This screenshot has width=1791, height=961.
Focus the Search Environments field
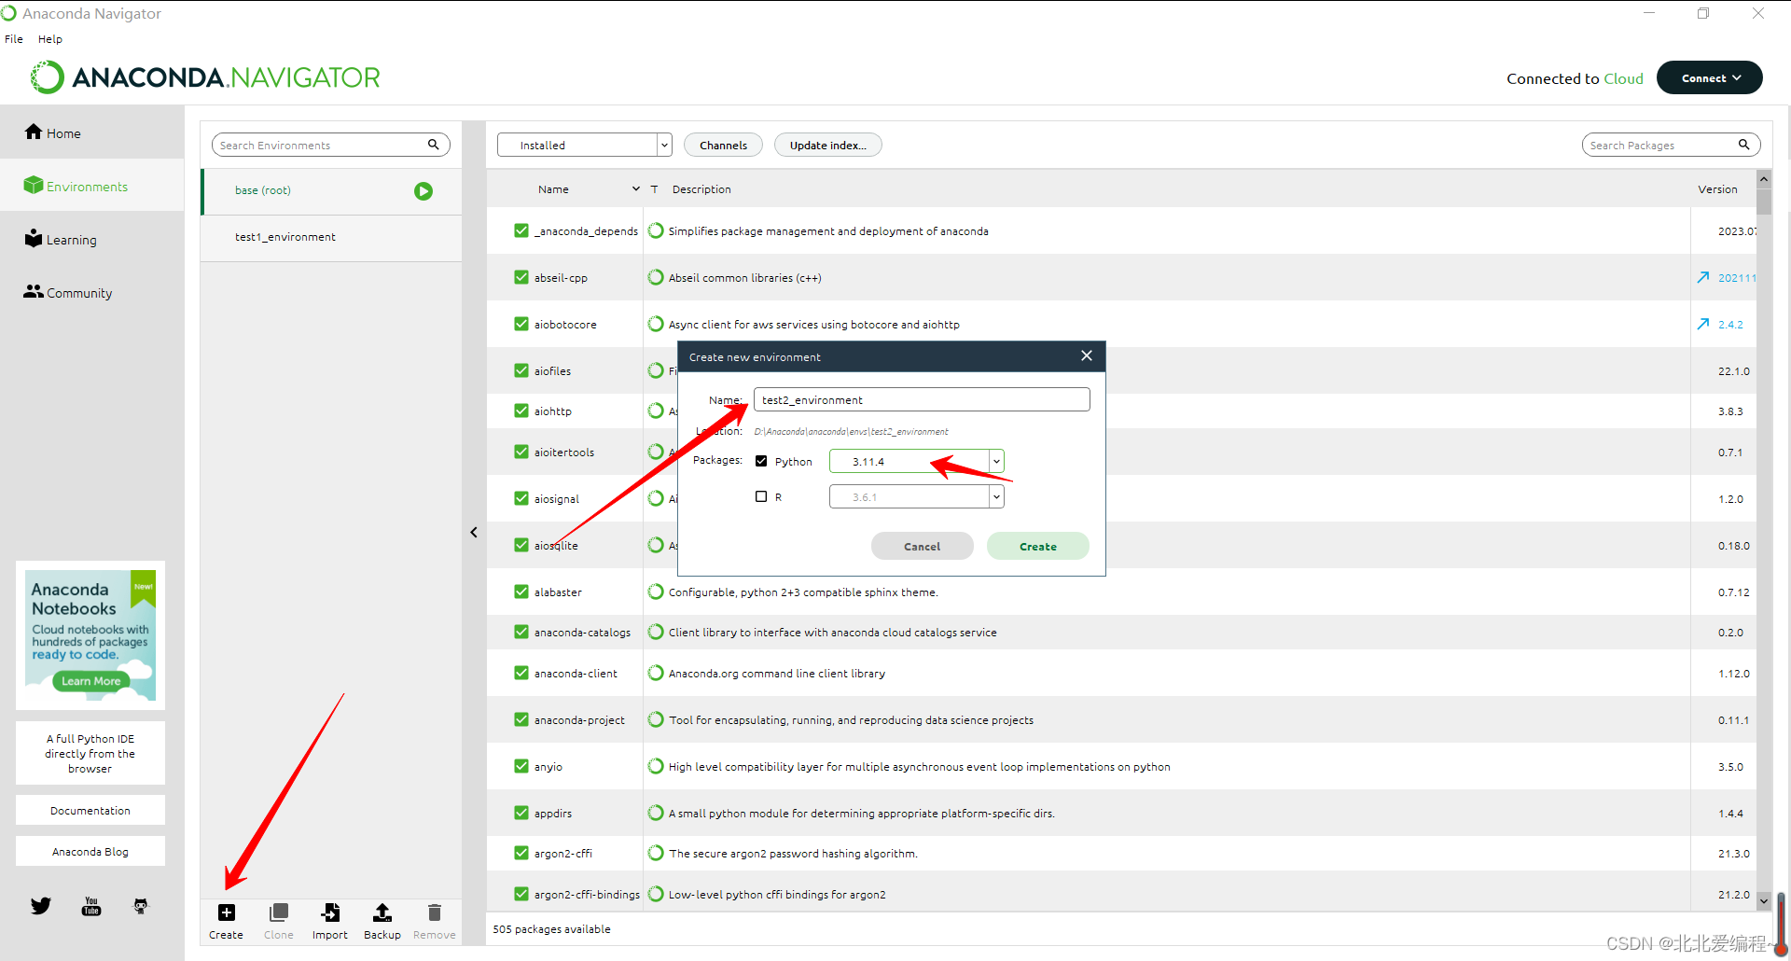[331, 145]
